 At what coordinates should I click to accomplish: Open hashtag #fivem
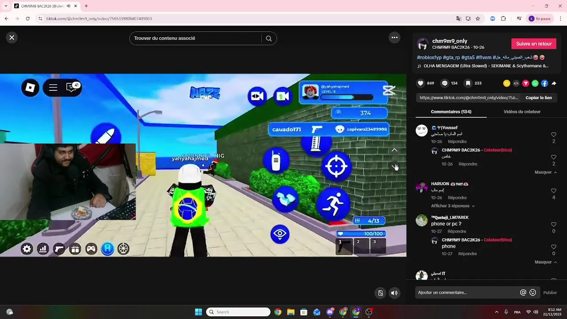point(484,58)
